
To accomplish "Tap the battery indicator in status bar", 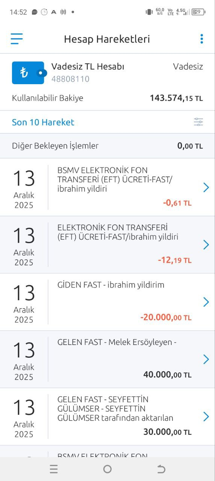I will point(198,12).
